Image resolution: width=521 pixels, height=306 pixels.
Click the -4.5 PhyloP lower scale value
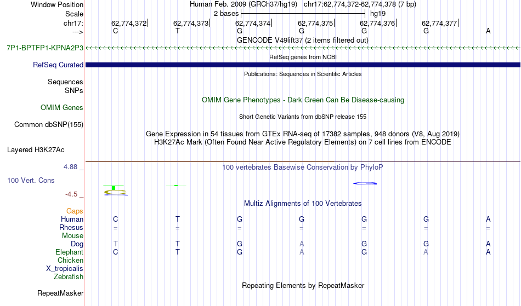(x=71, y=194)
